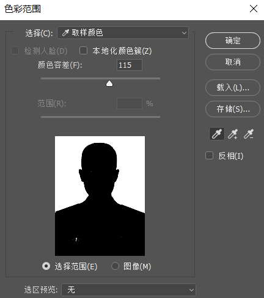
Task: Select the Subtract from Sample eyedropper
Action: point(249,134)
